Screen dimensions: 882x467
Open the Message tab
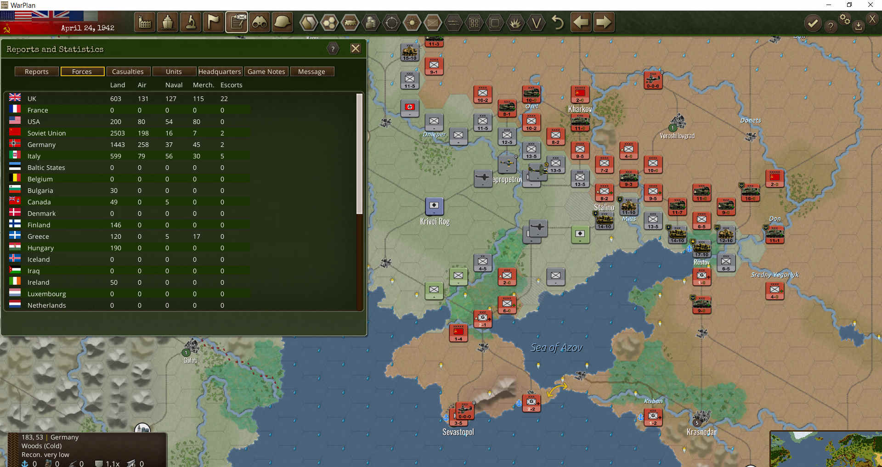pos(311,72)
